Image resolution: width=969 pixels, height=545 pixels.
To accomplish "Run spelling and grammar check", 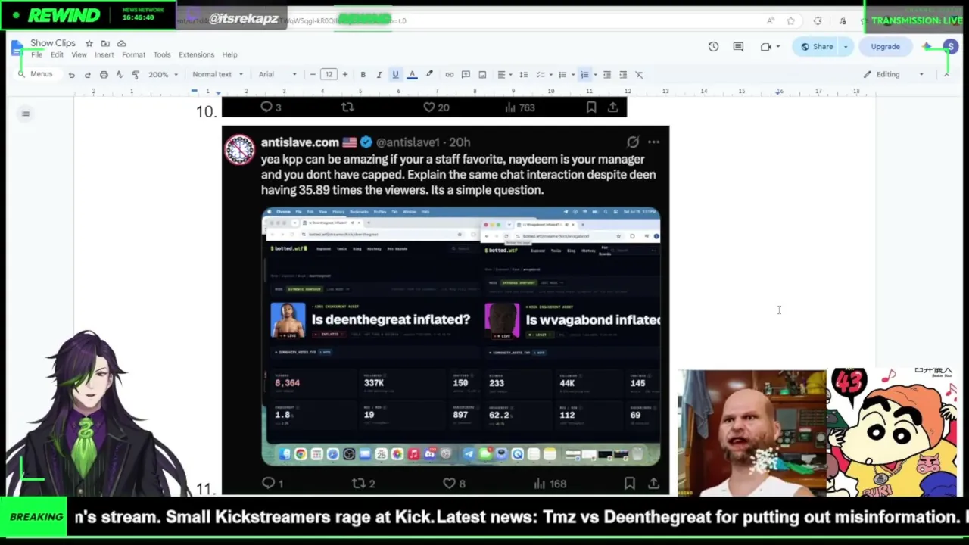I will 120,75.
